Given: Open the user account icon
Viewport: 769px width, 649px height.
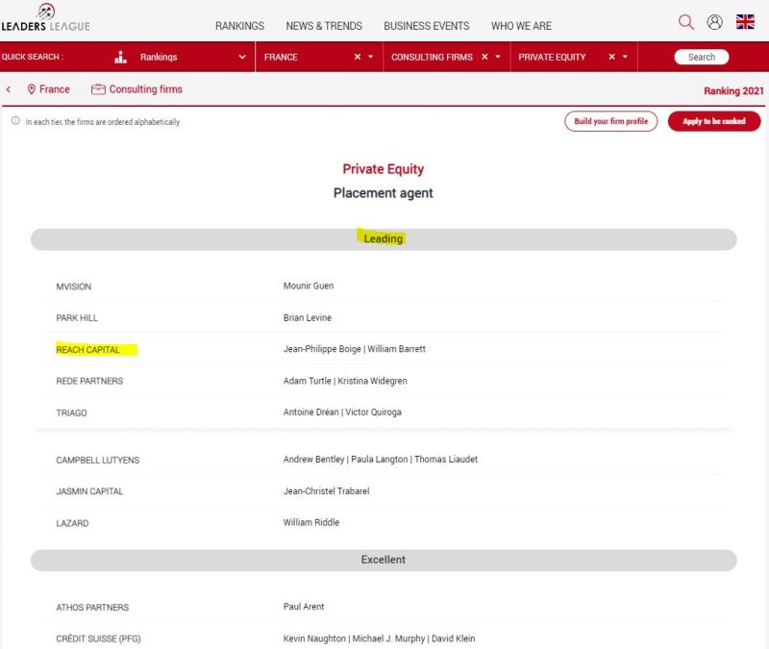Looking at the screenshot, I should pos(714,22).
